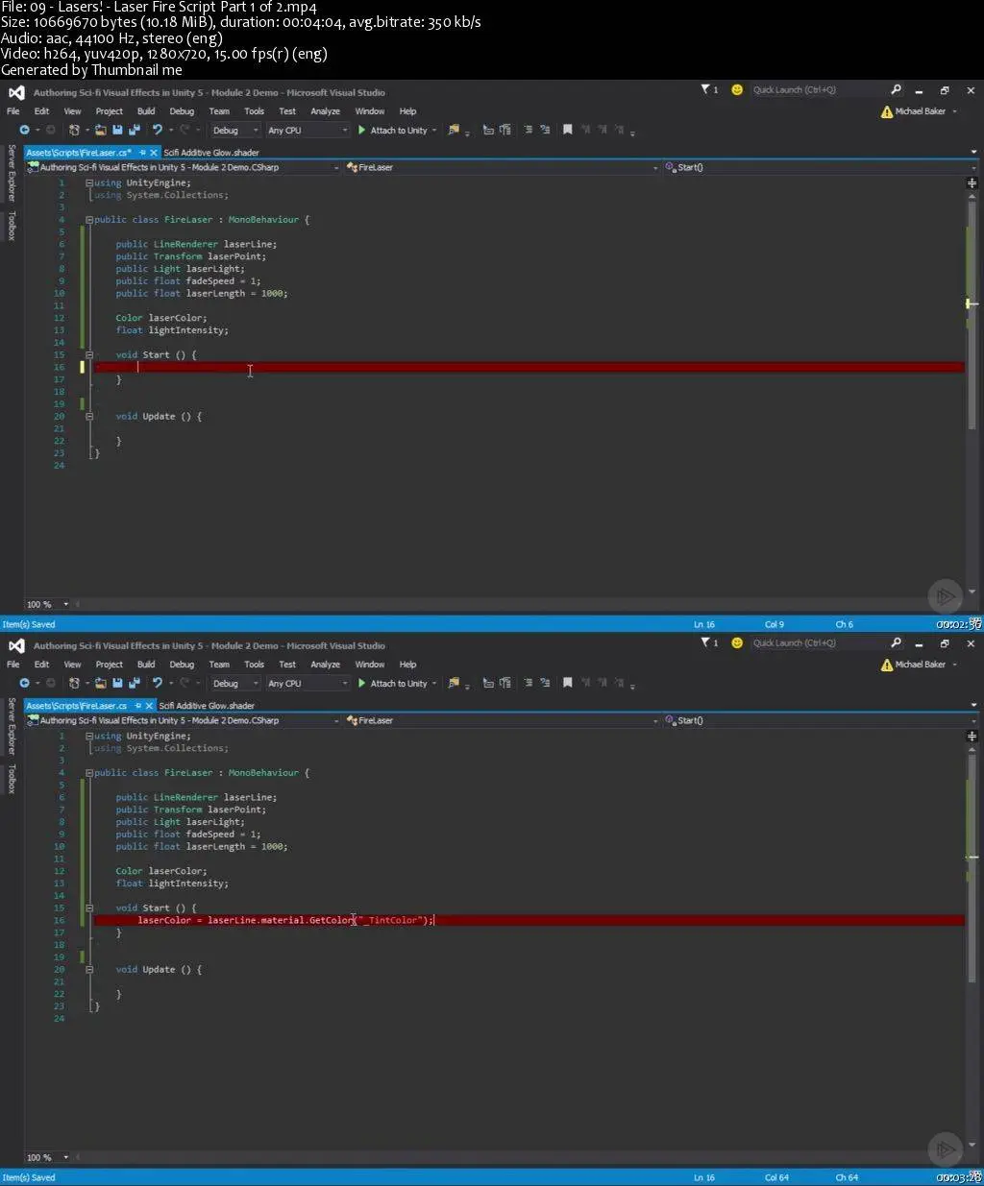Open Any CPU platform dropdown in top window
984x1186 pixels.
tap(307, 131)
